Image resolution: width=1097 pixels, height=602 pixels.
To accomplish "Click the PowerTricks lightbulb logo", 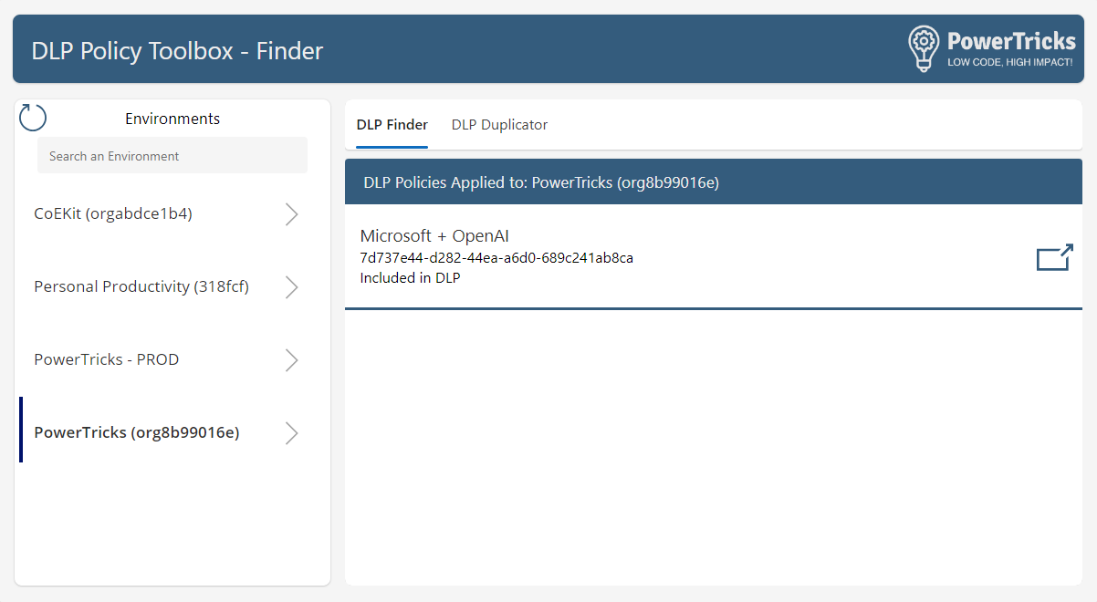I will tap(924, 48).
